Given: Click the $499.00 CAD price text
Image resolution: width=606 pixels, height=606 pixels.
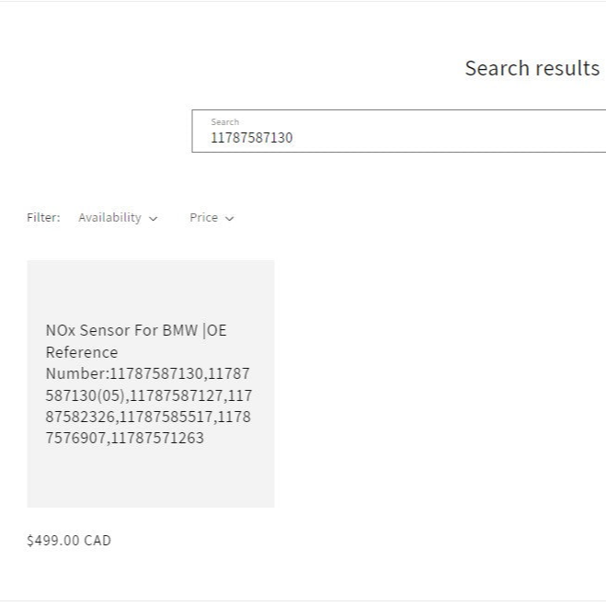Looking at the screenshot, I should pyautogui.click(x=69, y=541).
